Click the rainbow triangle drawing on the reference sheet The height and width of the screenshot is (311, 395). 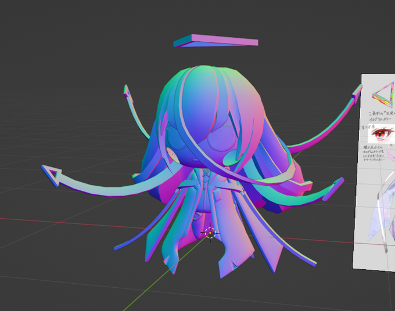384,95
